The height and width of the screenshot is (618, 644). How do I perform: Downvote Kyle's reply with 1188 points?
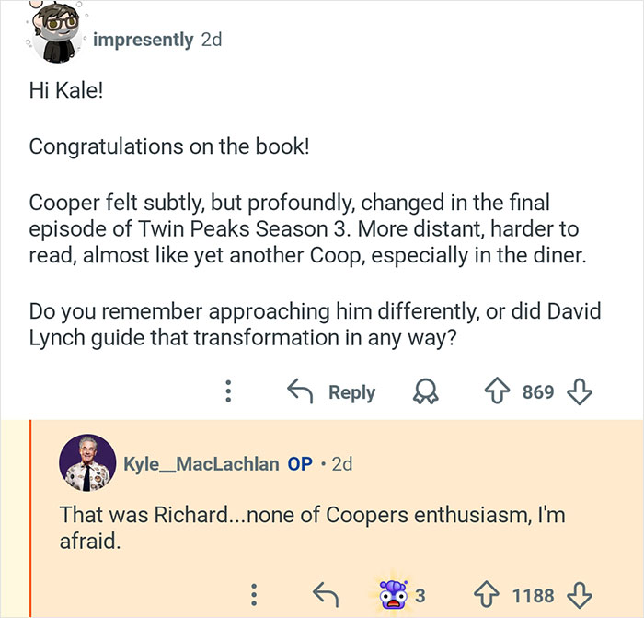(579, 594)
